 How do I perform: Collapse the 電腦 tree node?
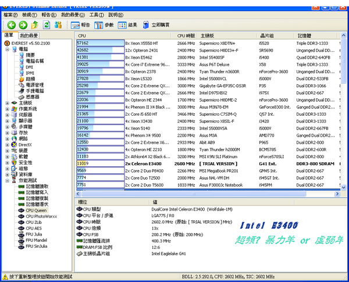click(x=7, y=49)
